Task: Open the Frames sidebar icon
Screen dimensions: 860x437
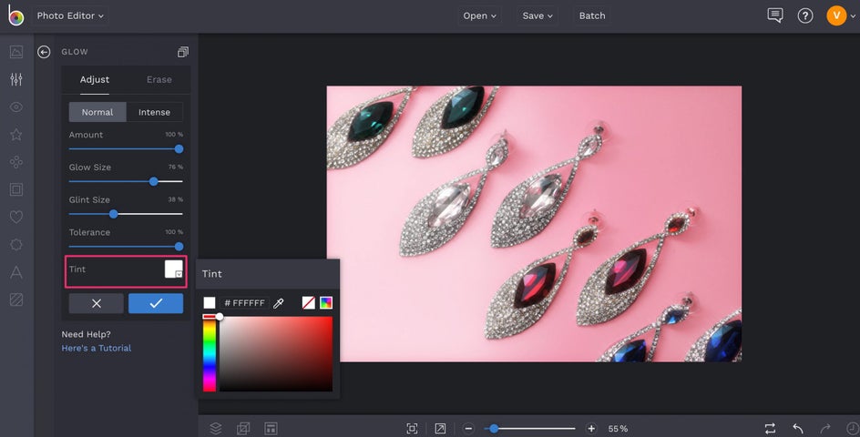Action: 16,189
